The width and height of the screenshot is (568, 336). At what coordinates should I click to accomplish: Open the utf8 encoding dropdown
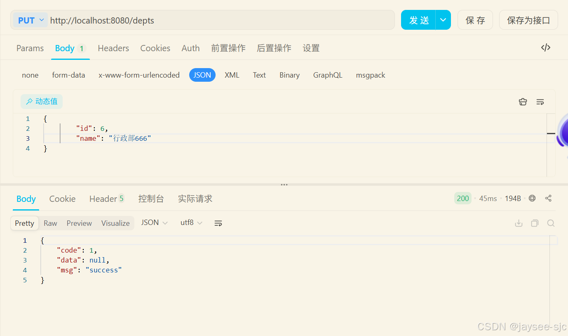click(191, 222)
